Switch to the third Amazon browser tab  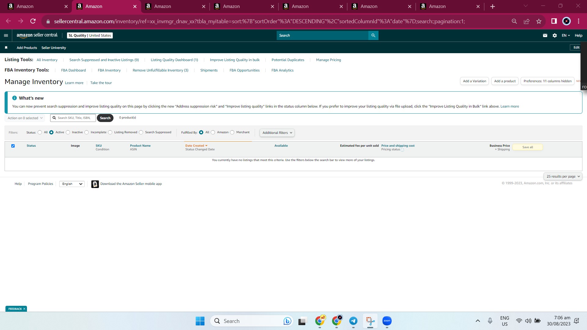tap(175, 6)
